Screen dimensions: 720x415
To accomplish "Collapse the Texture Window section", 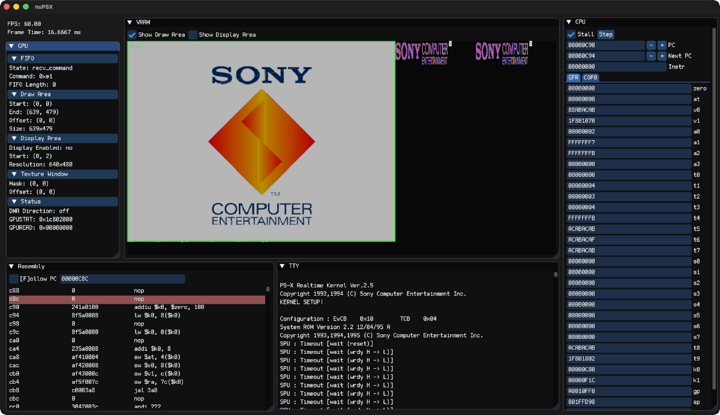I will pos(14,174).
